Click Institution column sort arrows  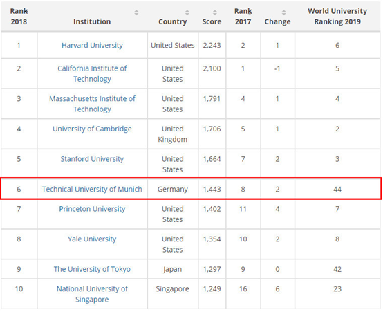coord(136,12)
